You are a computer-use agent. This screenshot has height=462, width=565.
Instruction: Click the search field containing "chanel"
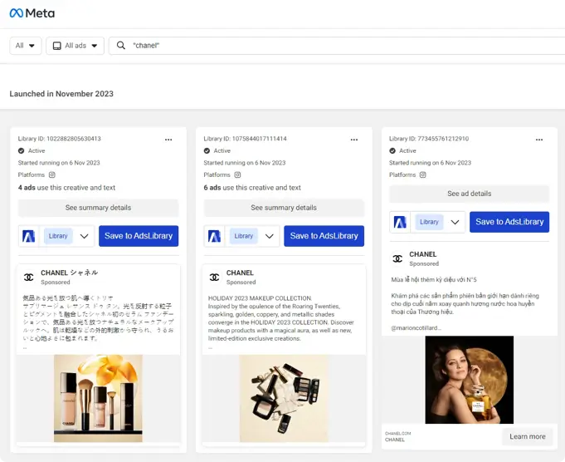(x=339, y=46)
